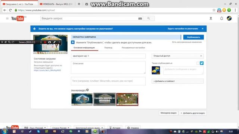239x134 pixels.
Task: Go to the YouTube home logo
Action: [x=18, y=18]
